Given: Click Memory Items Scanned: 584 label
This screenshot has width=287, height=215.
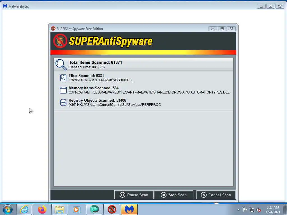Looking at the screenshot, I should [x=94, y=88].
